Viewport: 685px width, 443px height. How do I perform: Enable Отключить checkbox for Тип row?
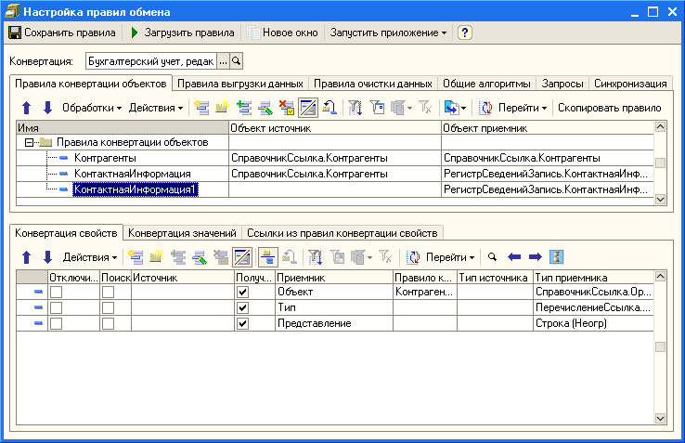pyautogui.click(x=57, y=307)
